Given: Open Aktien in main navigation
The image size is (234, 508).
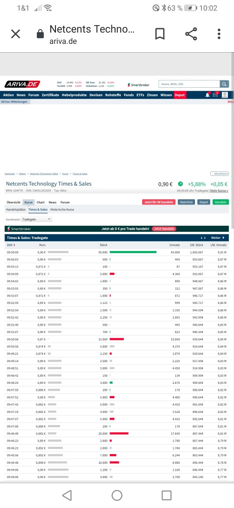Looking at the screenshot, I should click(8, 95).
